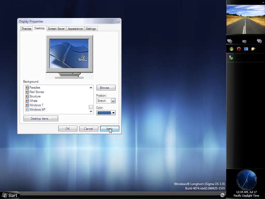Click the blue desktop screen icon in sidebar

pyautogui.click(x=246, y=49)
